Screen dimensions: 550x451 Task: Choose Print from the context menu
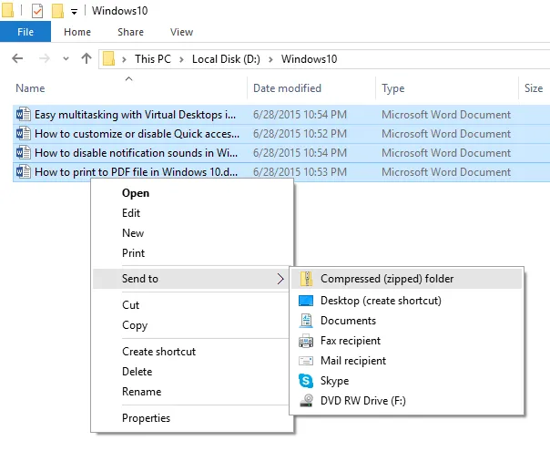point(133,253)
